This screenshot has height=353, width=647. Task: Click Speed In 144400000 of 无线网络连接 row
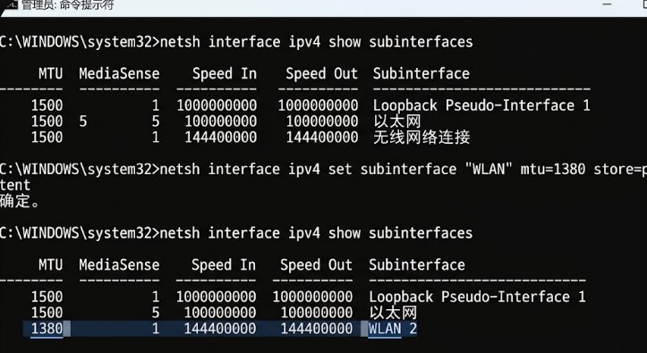pyautogui.click(x=221, y=137)
